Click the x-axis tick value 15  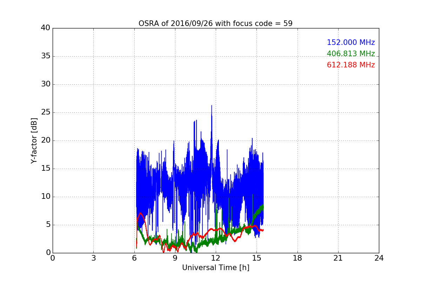[x=256, y=258]
